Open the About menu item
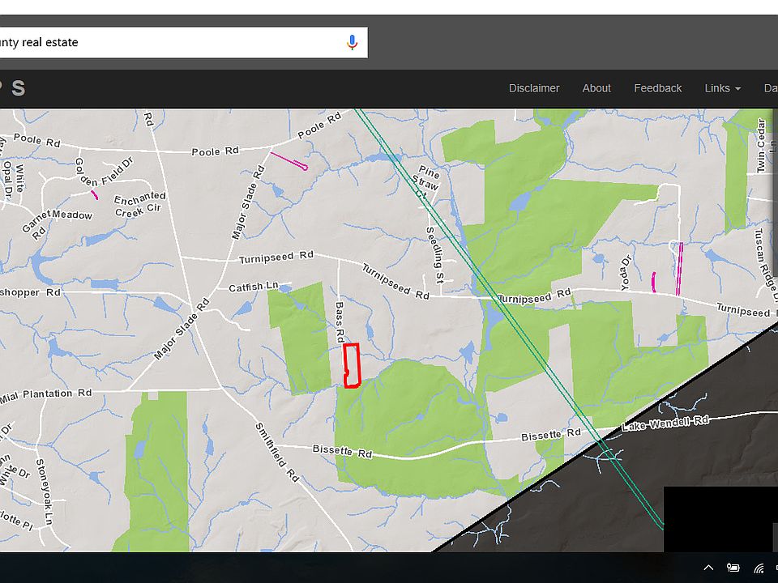The height and width of the screenshot is (583, 778). pyautogui.click(x=596, y=88)
